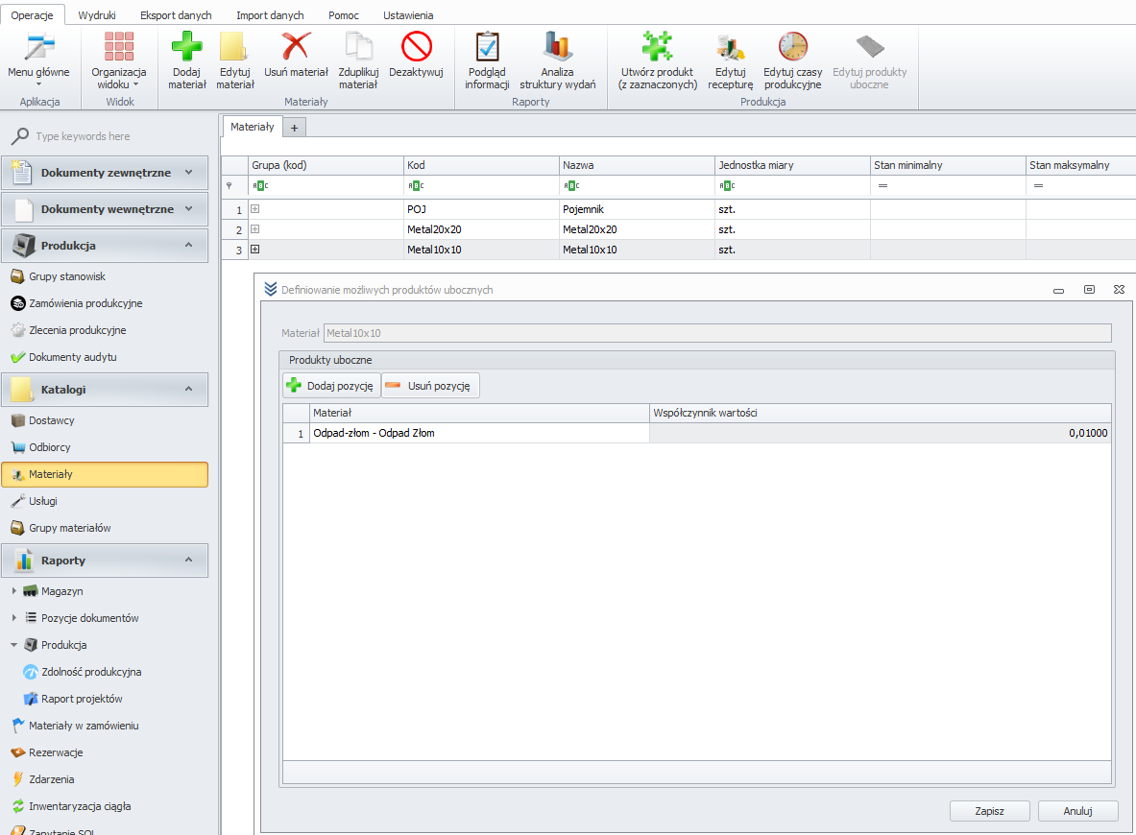Image resolution: width=1136 pixels, height=835 pixels.
Task: Open Raport projektów
Action: (x=81, y=699)
